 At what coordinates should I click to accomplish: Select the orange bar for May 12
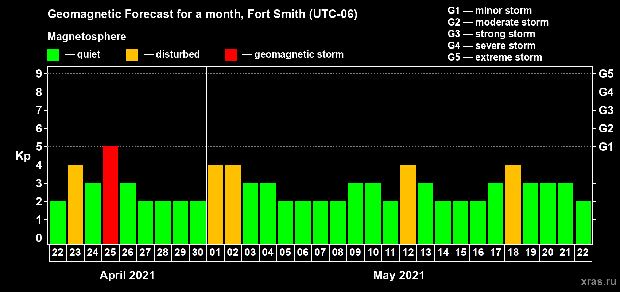(x=408, y=204)
